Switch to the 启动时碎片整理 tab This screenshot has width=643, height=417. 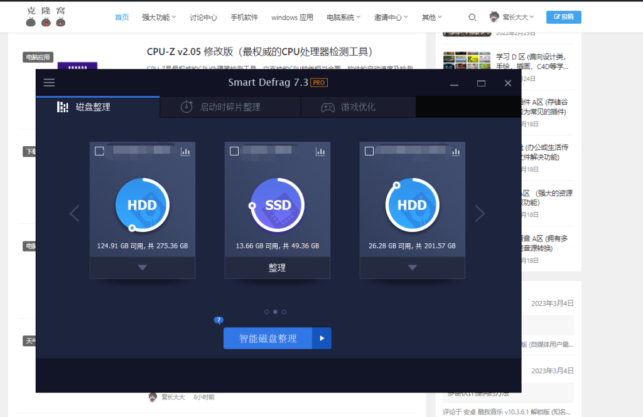pyautogui.click(x=230, y=107)
